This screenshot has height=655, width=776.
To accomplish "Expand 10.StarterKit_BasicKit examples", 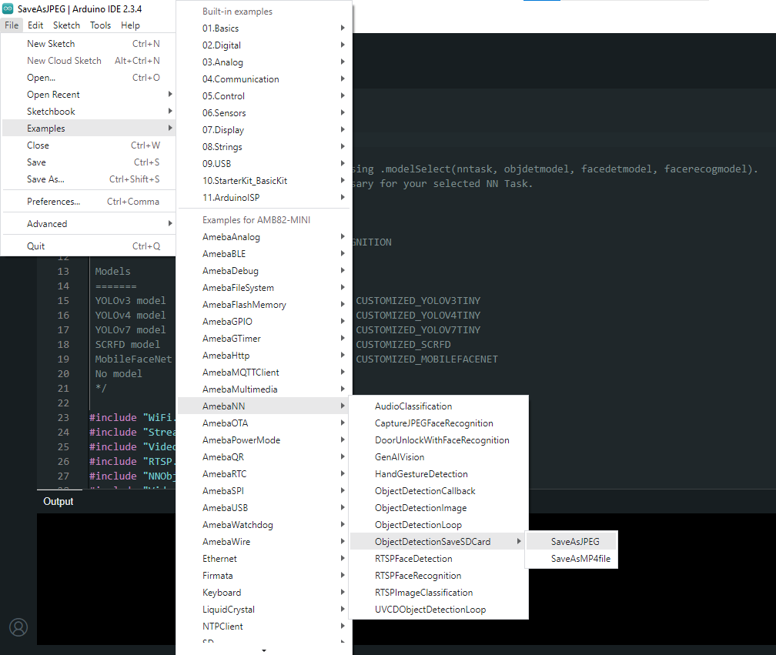I will point(264,181).
